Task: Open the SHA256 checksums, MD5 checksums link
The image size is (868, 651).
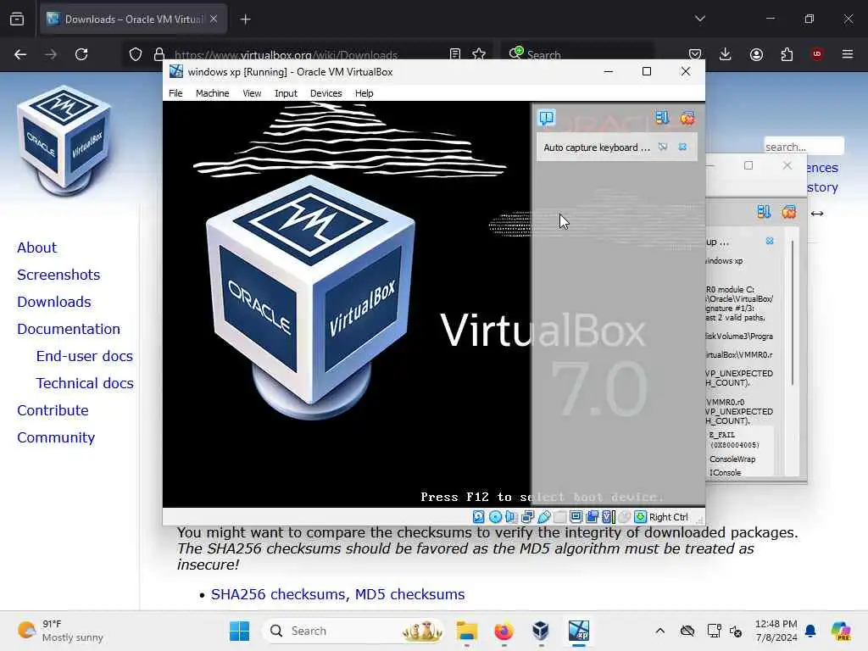Action: coord(337,594)
